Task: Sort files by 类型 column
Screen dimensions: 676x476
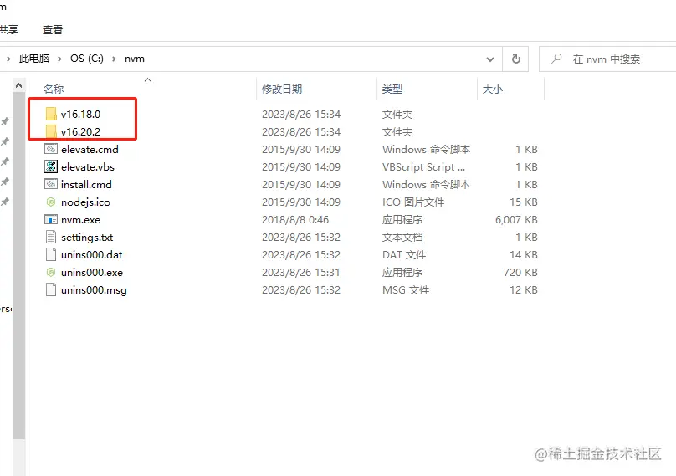Action: 392,89
